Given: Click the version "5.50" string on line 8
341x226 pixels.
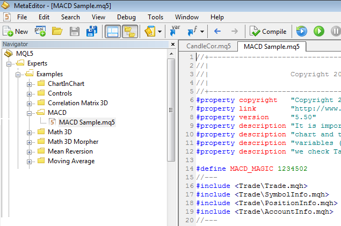Looking at the screenshot, I should [x=303, y=117].
